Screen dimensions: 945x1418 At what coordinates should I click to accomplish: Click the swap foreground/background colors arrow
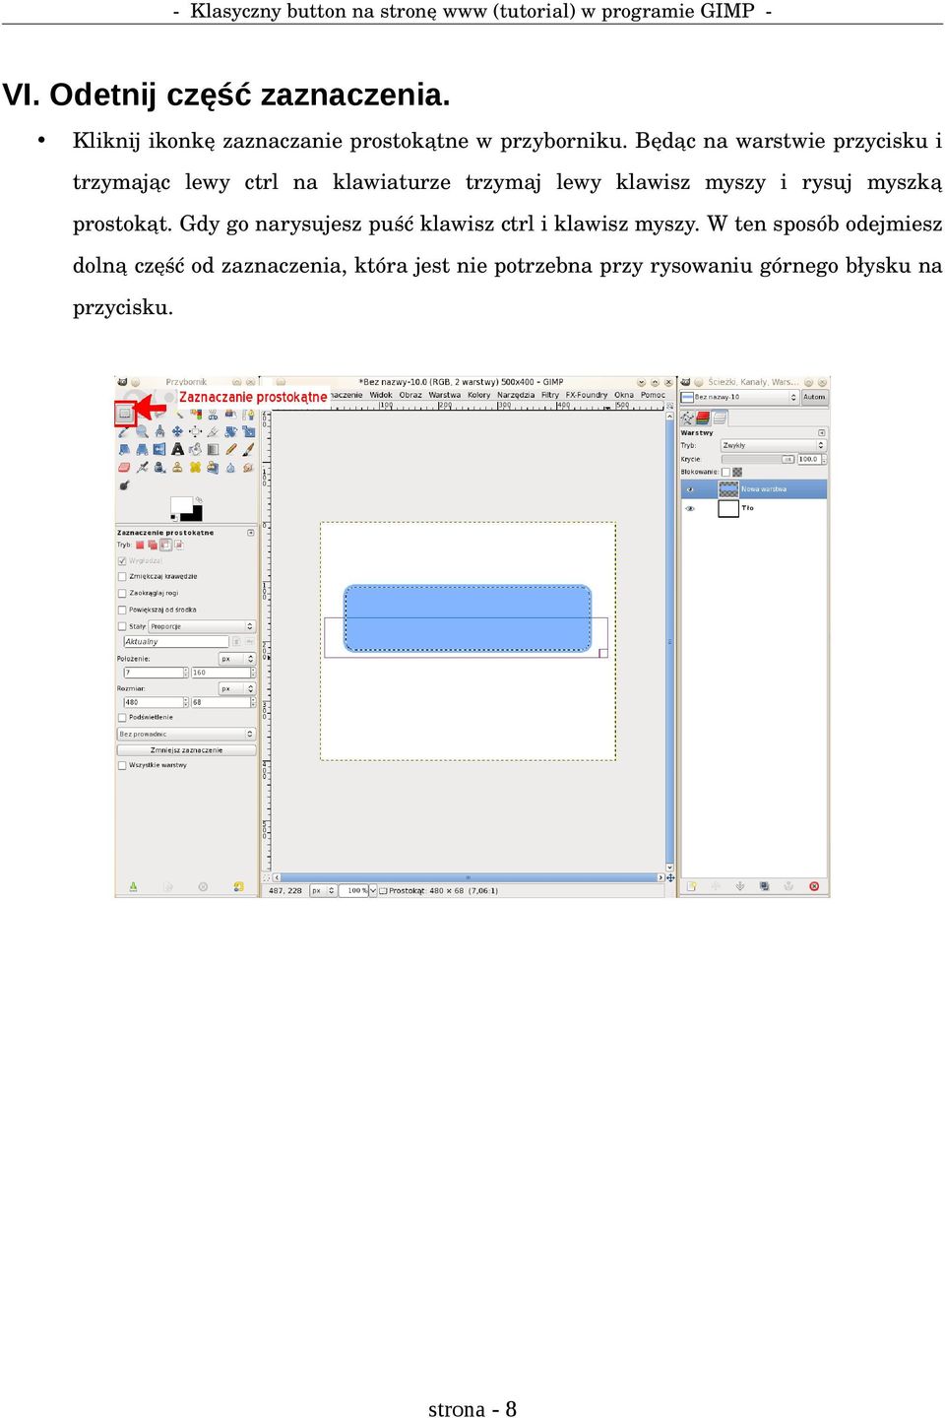(200, 499)
